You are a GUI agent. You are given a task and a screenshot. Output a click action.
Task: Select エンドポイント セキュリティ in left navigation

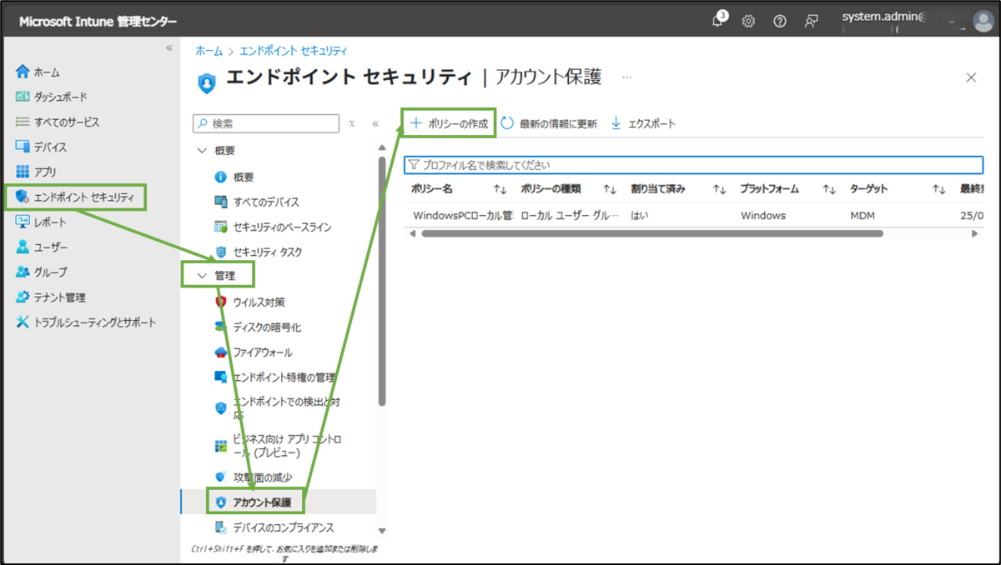coord(75,197)
